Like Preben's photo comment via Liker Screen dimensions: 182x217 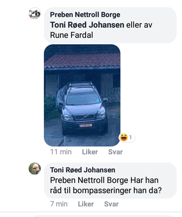[90, 152]
